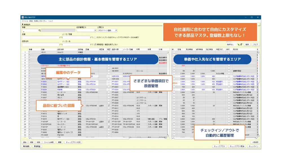Click the 複製 button
The image size is (282, 163).
tap(32, 142)
